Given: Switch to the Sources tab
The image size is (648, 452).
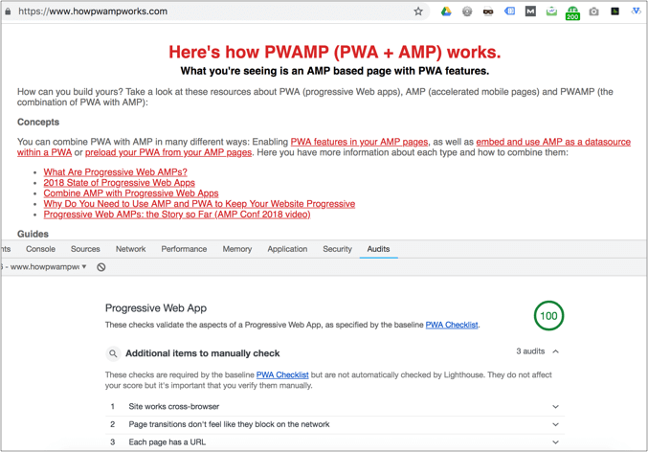Looking at the screenshot, I should (85, 249).
